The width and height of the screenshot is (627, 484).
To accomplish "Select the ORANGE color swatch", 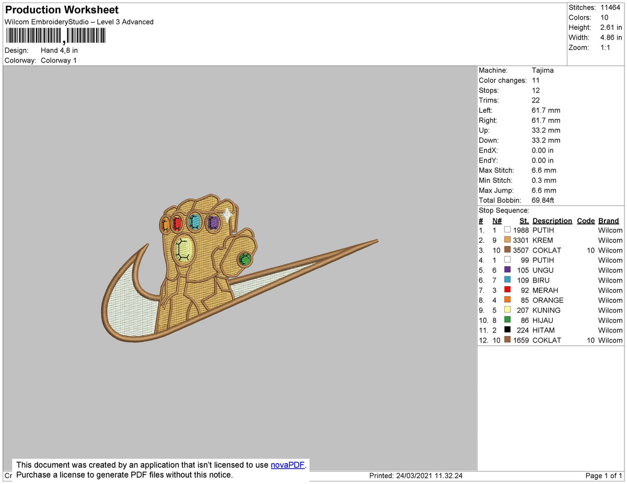I will click(x=507, y=300).
